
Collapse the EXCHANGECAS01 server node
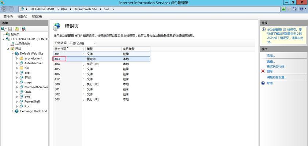pos(4,39)
